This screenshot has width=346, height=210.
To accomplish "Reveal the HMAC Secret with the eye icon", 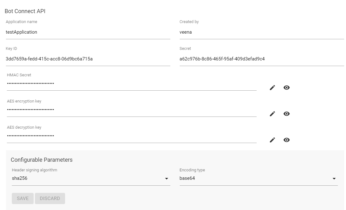I will (x=287, y=88).
